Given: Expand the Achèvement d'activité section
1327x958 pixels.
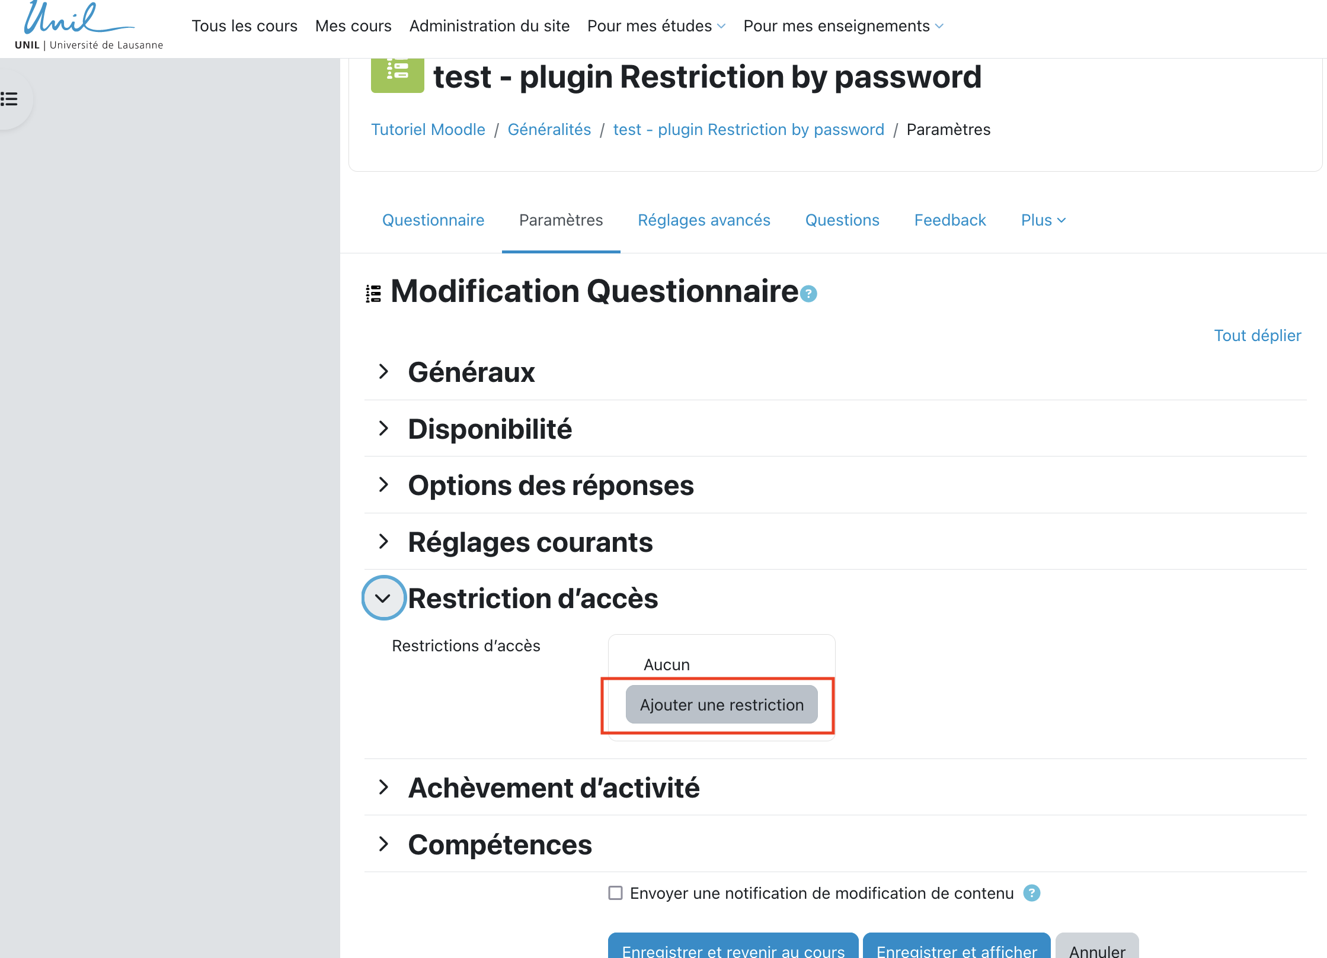Looking at the screenshot, I should 383,787.
